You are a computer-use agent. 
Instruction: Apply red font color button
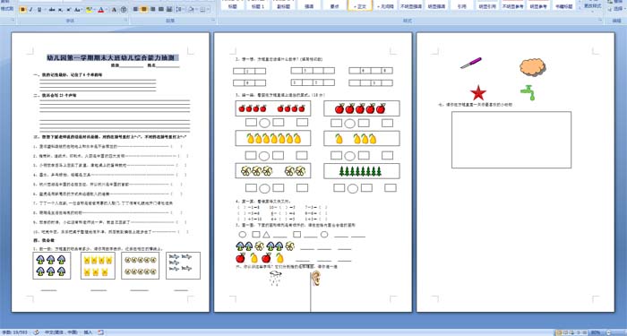100,10
